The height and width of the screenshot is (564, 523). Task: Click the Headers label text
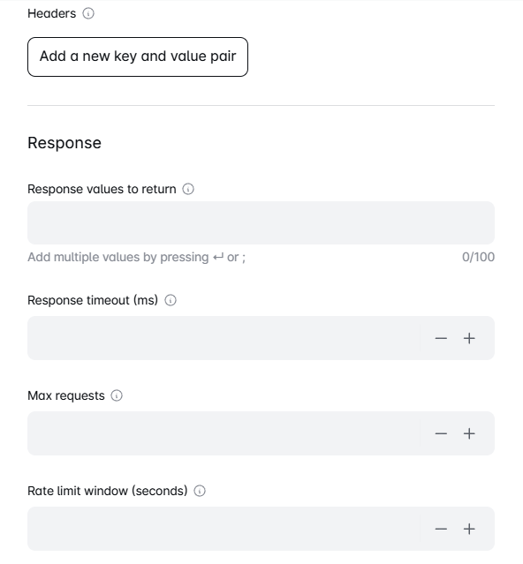coord(52,13)
